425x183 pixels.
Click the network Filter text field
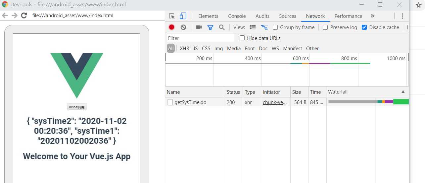200,38
